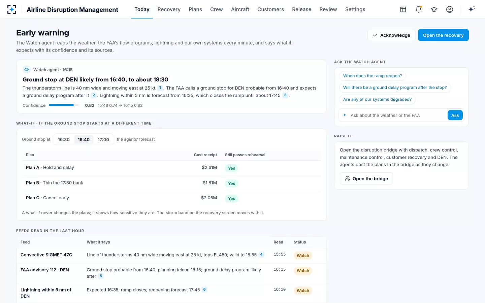Click Watch status for FAA advisory 112
Image resolution: width=485 pixels, height=303 pixels.
303,271
